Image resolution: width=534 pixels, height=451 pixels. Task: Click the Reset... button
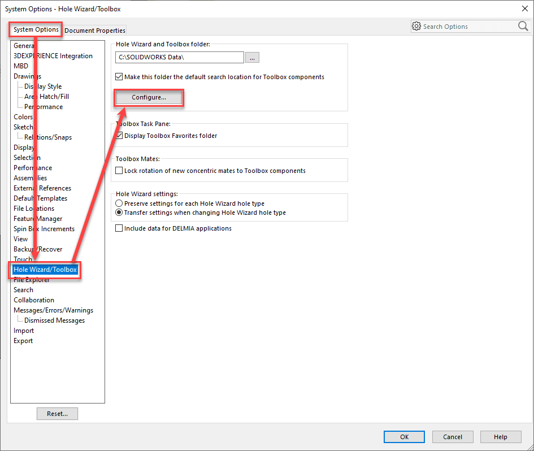tap(57, 414)
